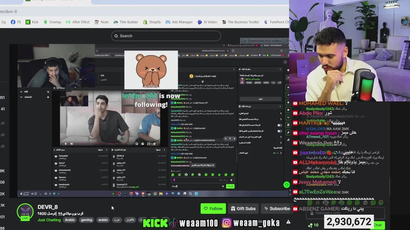
Task: Open the Shopify bookmark
Action: point(152,22)
